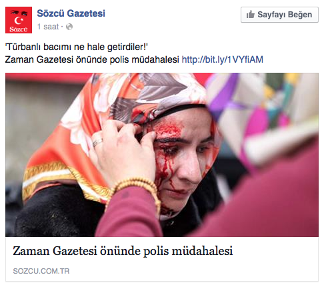Click the SOZCU.COM.TR source domain
The width and height of the screenshot is (324, 287).
click(41, 271)
